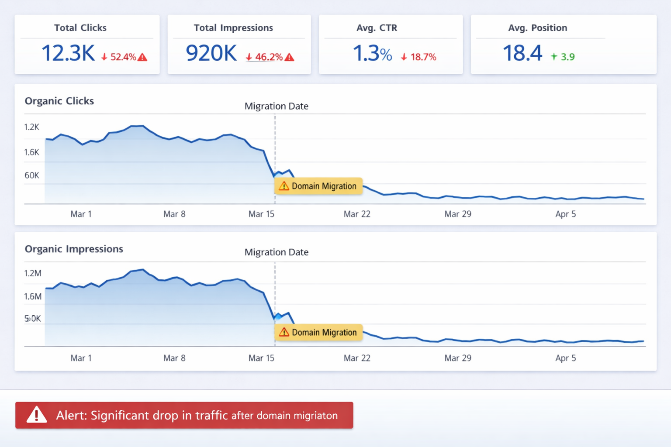Select the Avg. Position metric card
The image size is (671, 447).
(563, 44)
